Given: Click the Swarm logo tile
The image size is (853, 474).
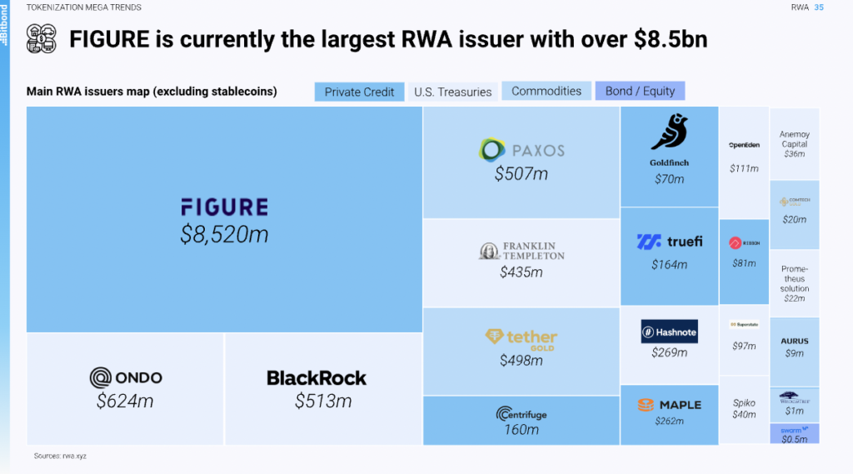Looking at the screenshot, I should point(794,434).
